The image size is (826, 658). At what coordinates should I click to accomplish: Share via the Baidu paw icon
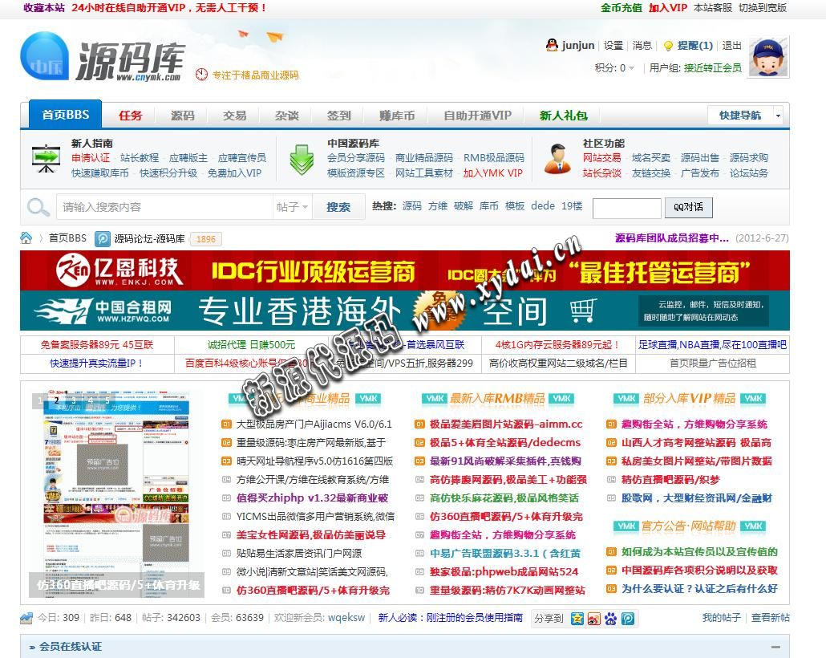click(611, 619)
